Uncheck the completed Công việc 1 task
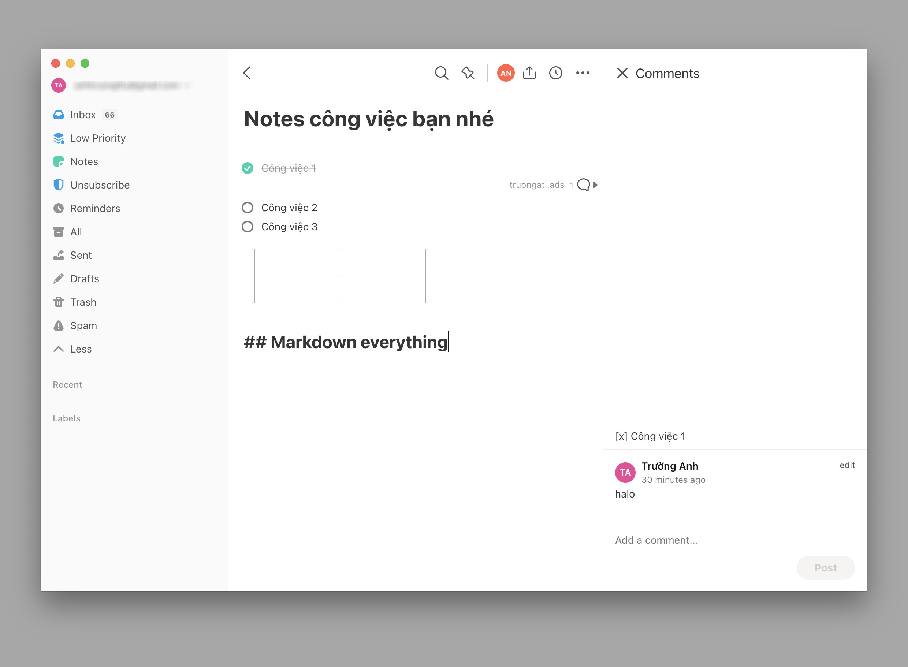The width and height of the screenshot is (908, 667). click(x=247, y=168)
